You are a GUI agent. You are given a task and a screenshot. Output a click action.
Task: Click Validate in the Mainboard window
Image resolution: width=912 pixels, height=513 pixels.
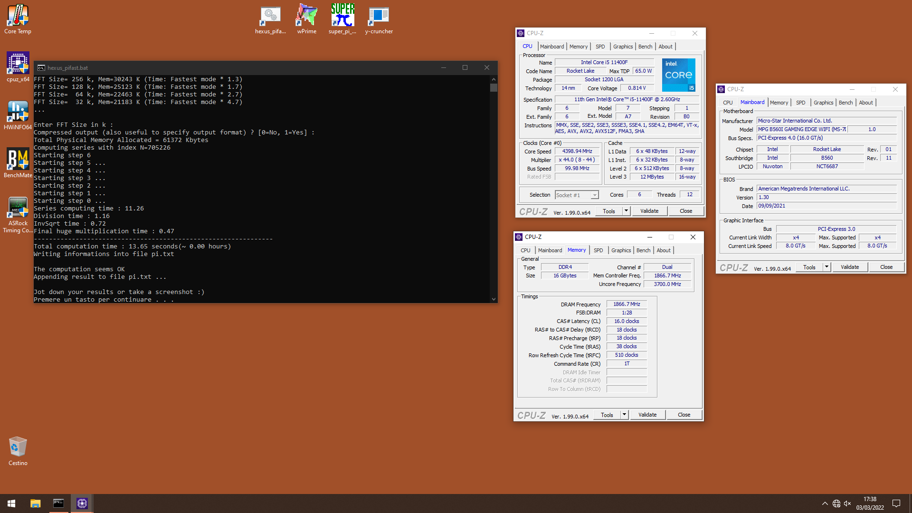tap(850, 267)
